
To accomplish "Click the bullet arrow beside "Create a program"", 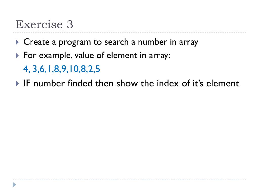I will [17, 42].
